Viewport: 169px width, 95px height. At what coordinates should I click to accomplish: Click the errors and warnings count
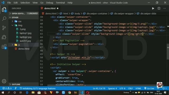[7, 88]
